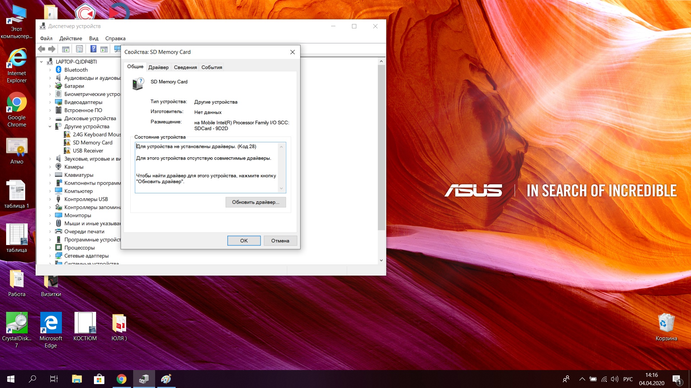Click the Батареи battery category icon
691x388 pixels.
tap(58, 86)
